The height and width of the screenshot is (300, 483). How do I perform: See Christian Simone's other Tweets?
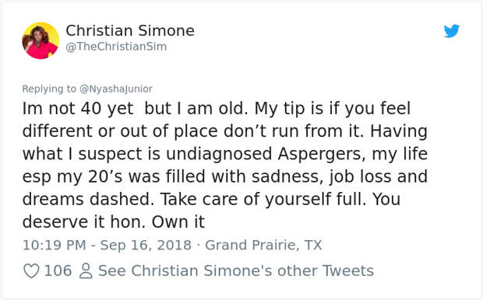point(235,270)
